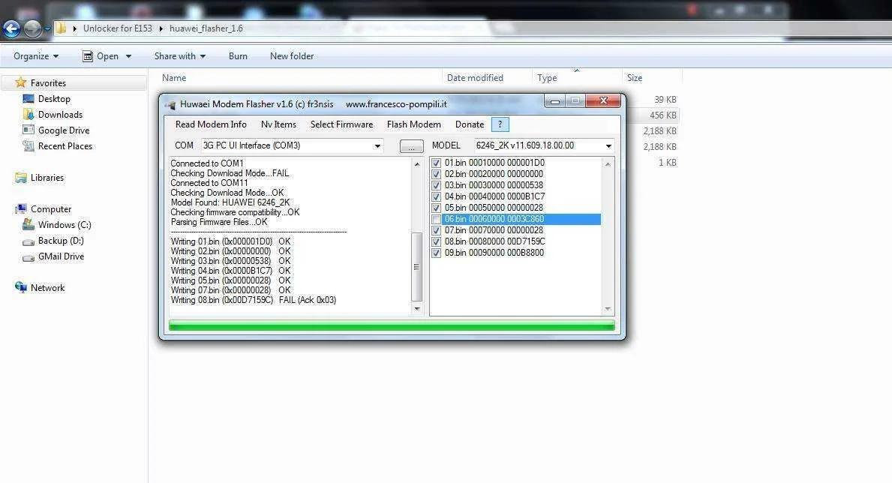This screenshot has width=892, height=483.
Task: Select huawei_flasher_1.6 in address path
Action: 206,28
